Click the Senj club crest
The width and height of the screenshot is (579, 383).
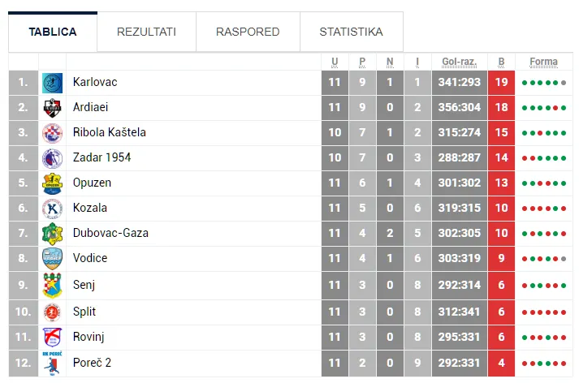click(x=52, y=284)
